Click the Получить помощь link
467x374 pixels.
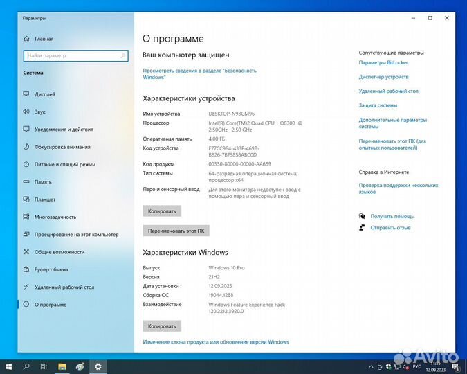click(x=392, y=216)
